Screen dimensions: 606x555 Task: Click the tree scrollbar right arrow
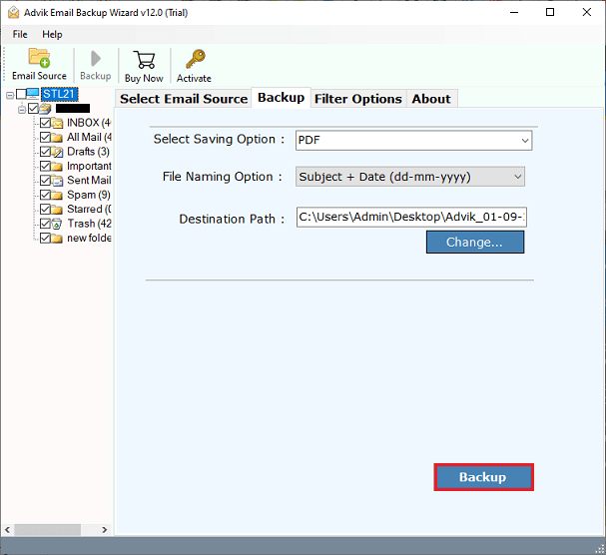pos(105,530)
